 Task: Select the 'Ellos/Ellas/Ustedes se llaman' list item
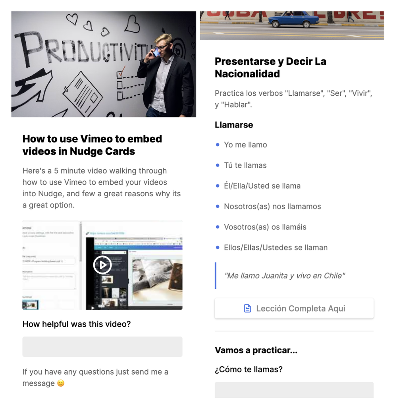(276, 248)
